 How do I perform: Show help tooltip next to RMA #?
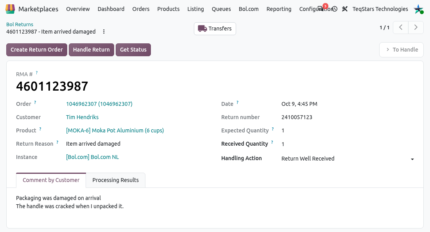point(37,73)
